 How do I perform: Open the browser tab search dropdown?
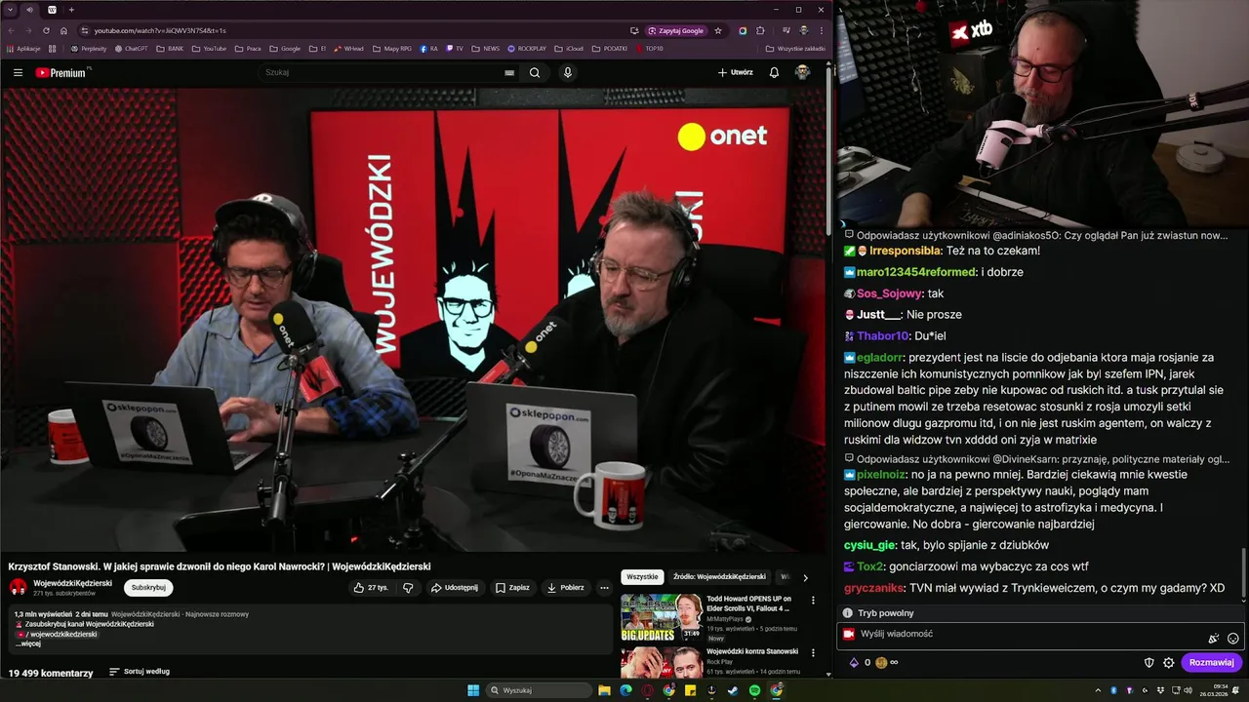point(10,10)
